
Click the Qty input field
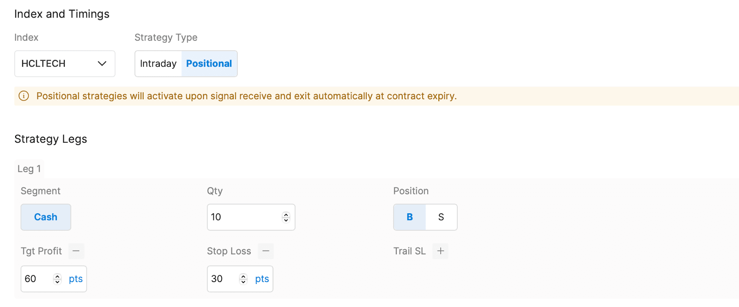coord(242,217)
